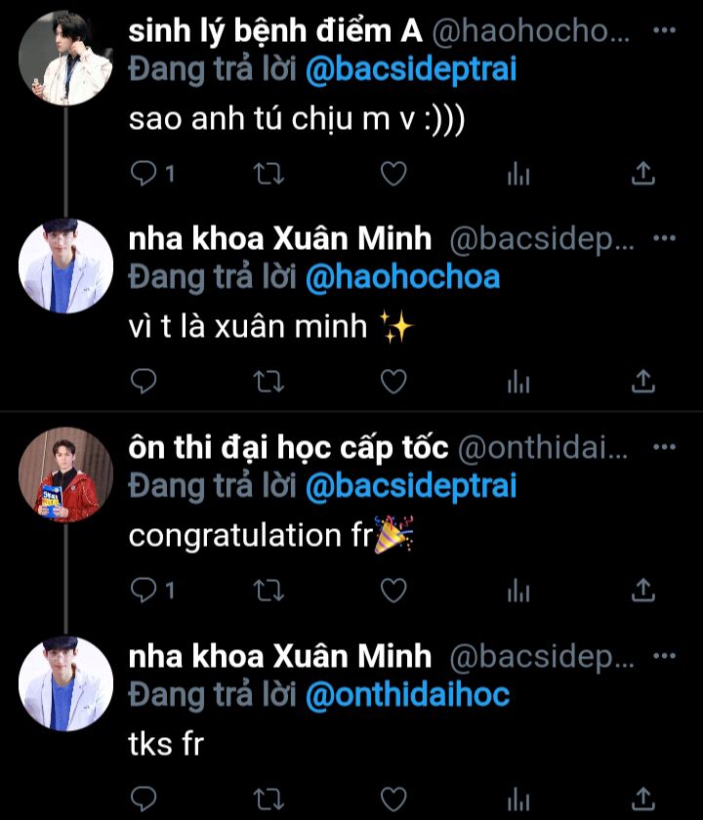Open more options for "vì t là xuân minh" tweet
This screenshot has width=703, height=820.
(664, 239)
